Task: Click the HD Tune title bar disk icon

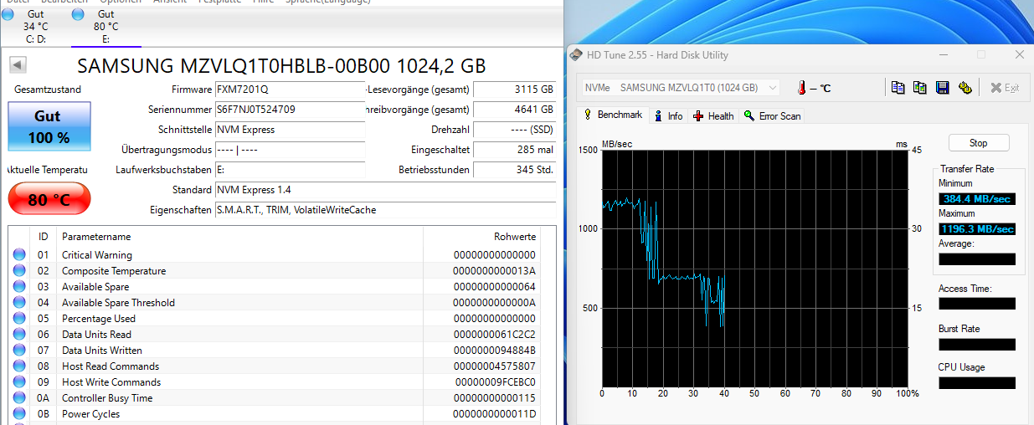Action: pyautogui.click(x=576, y=55)
